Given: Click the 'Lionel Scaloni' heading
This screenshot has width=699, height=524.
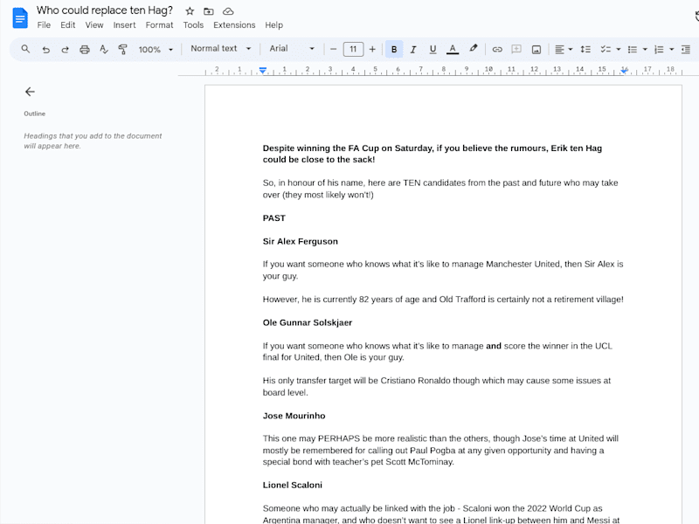Looking at the screenshot, I should pos(292,485).
